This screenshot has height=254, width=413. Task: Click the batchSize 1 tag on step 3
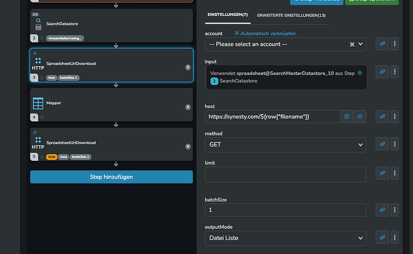coord(69,78)
